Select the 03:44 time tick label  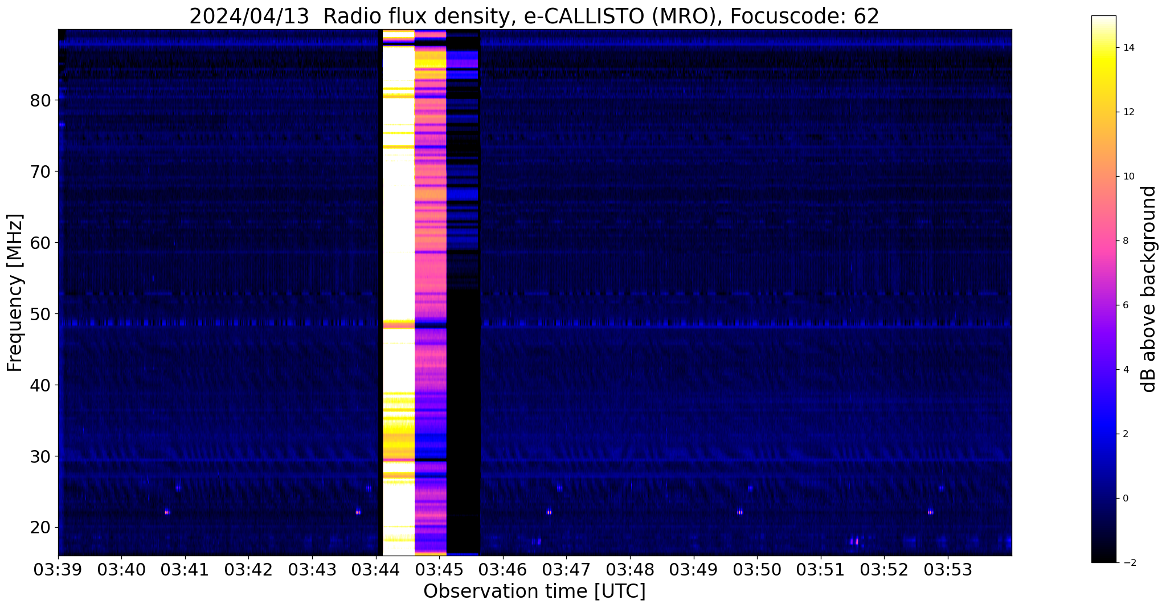376,570
